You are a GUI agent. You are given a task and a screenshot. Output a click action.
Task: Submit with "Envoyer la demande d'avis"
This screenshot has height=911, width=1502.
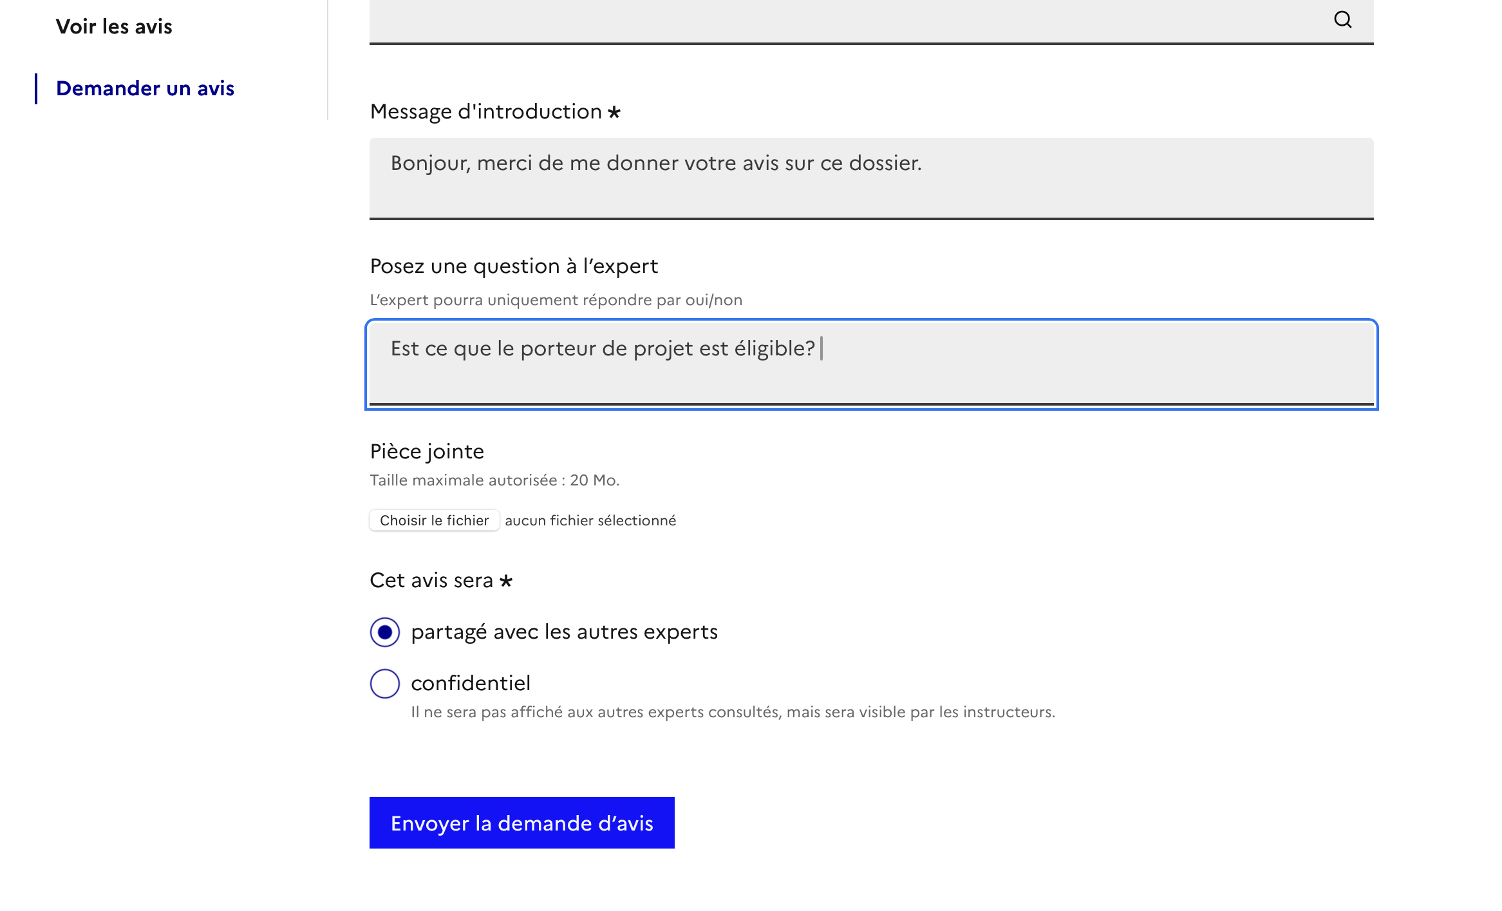tap(521, 823)
